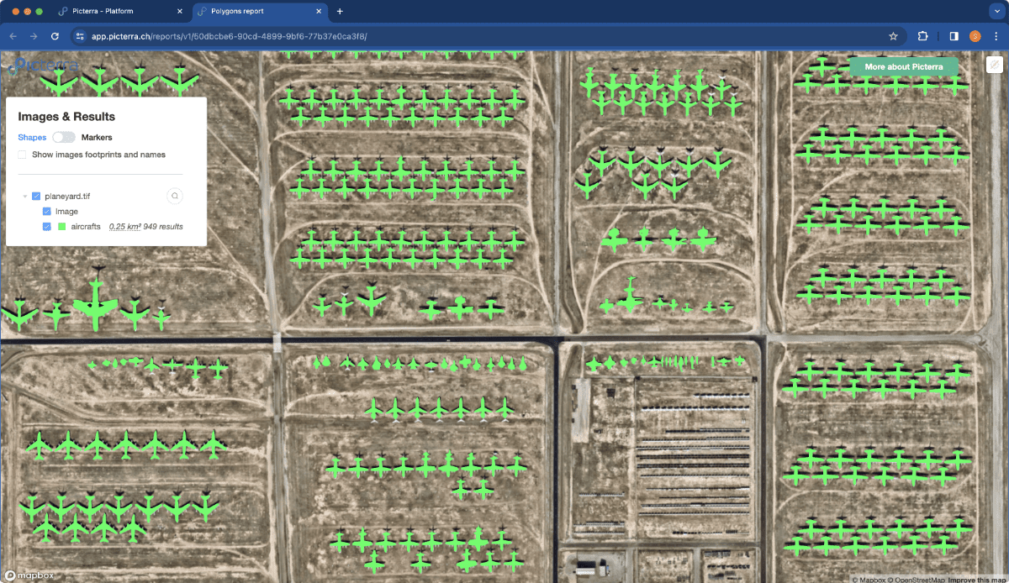
Task: Switch to the Picterra - Platform tab
Action: pos(119,12)
